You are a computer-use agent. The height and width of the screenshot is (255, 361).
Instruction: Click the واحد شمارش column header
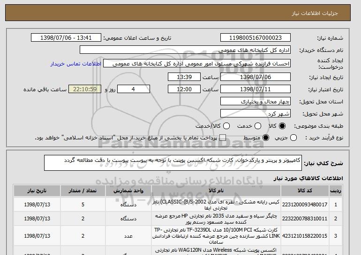[x=128, y=191]
